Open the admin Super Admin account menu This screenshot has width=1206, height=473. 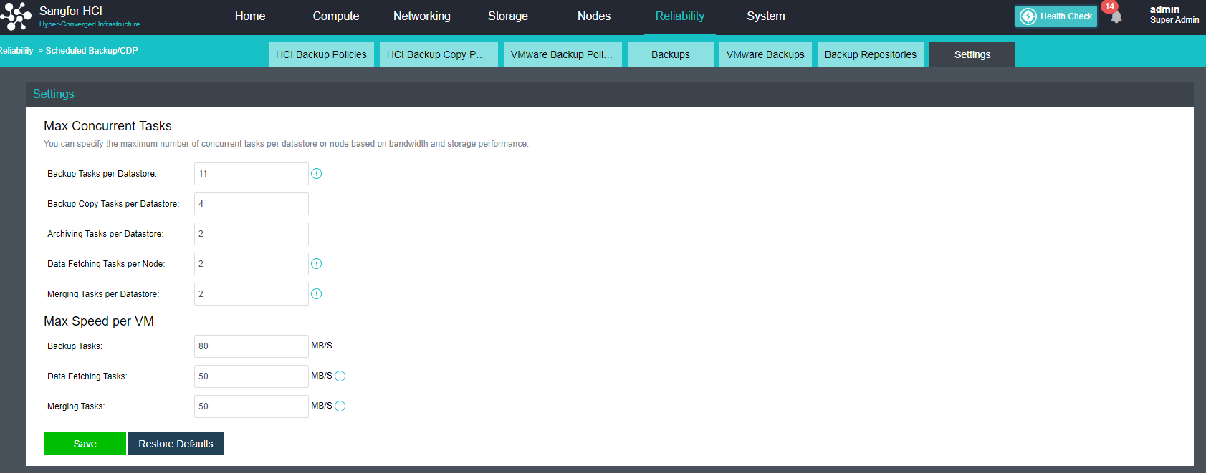tap(1173, 15)
